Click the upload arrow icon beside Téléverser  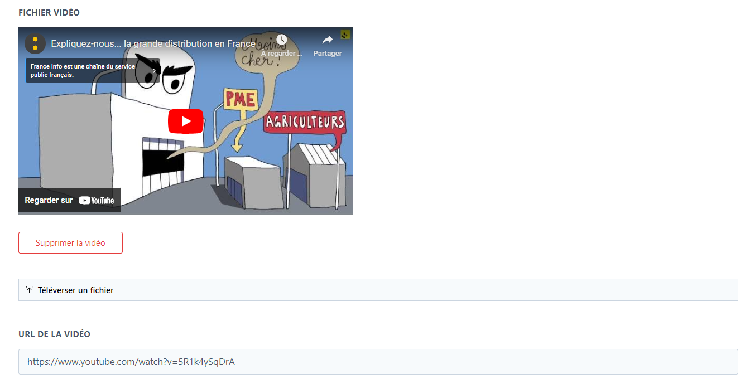[30, 290]
